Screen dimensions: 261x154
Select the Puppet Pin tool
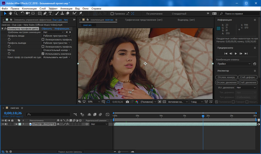point(81,13)
